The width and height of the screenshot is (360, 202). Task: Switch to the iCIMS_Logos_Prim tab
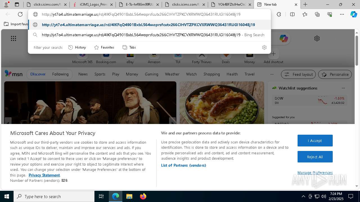coord(93,4)
